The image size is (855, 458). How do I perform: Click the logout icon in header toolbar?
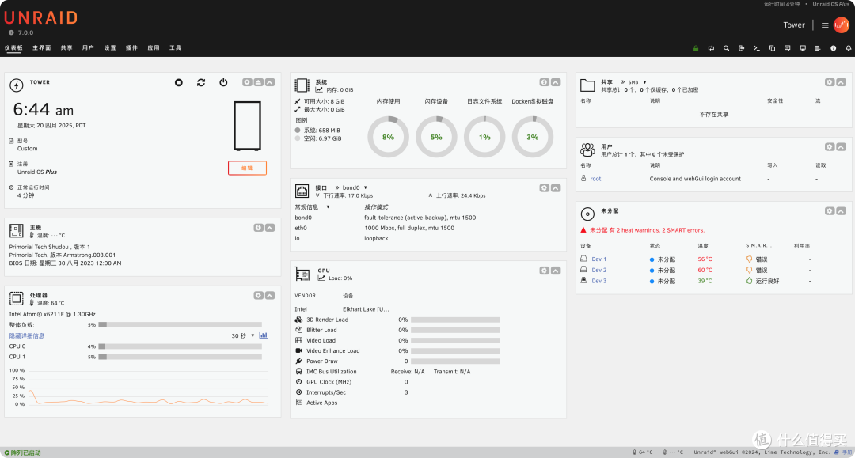742,48
